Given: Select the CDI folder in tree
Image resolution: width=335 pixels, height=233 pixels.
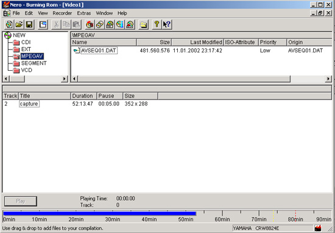Looking at the screenshot, I should click(26, 42).
